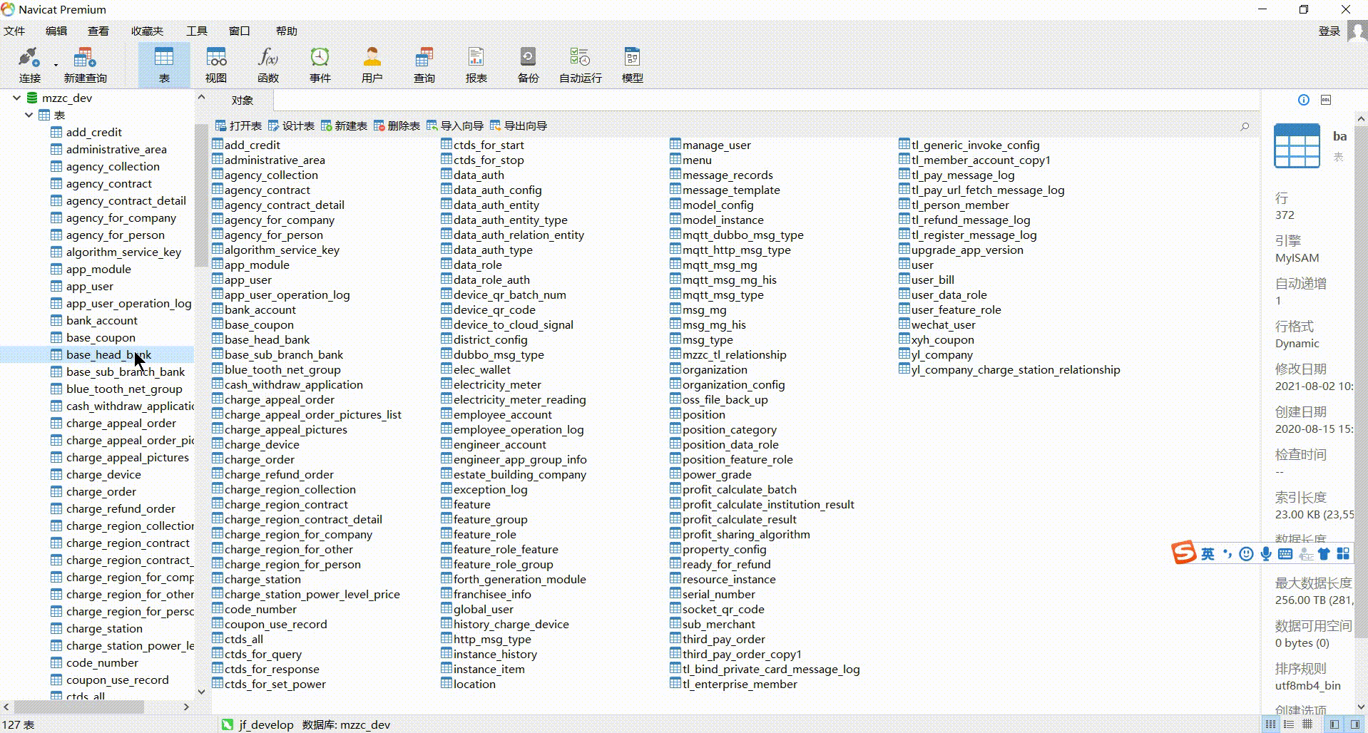Viewport: 1368px width, 733px height.
Task: Toggle Sogou 英 language mode
Action: (1208, 554)
